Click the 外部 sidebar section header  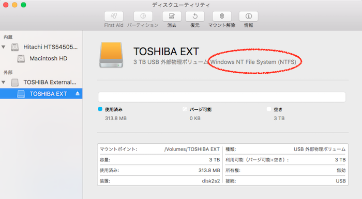(x=8, y=72)
